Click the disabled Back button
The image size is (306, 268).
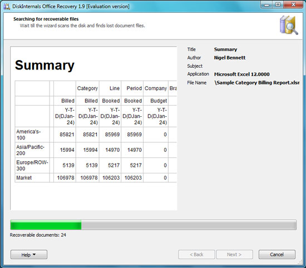196,255
